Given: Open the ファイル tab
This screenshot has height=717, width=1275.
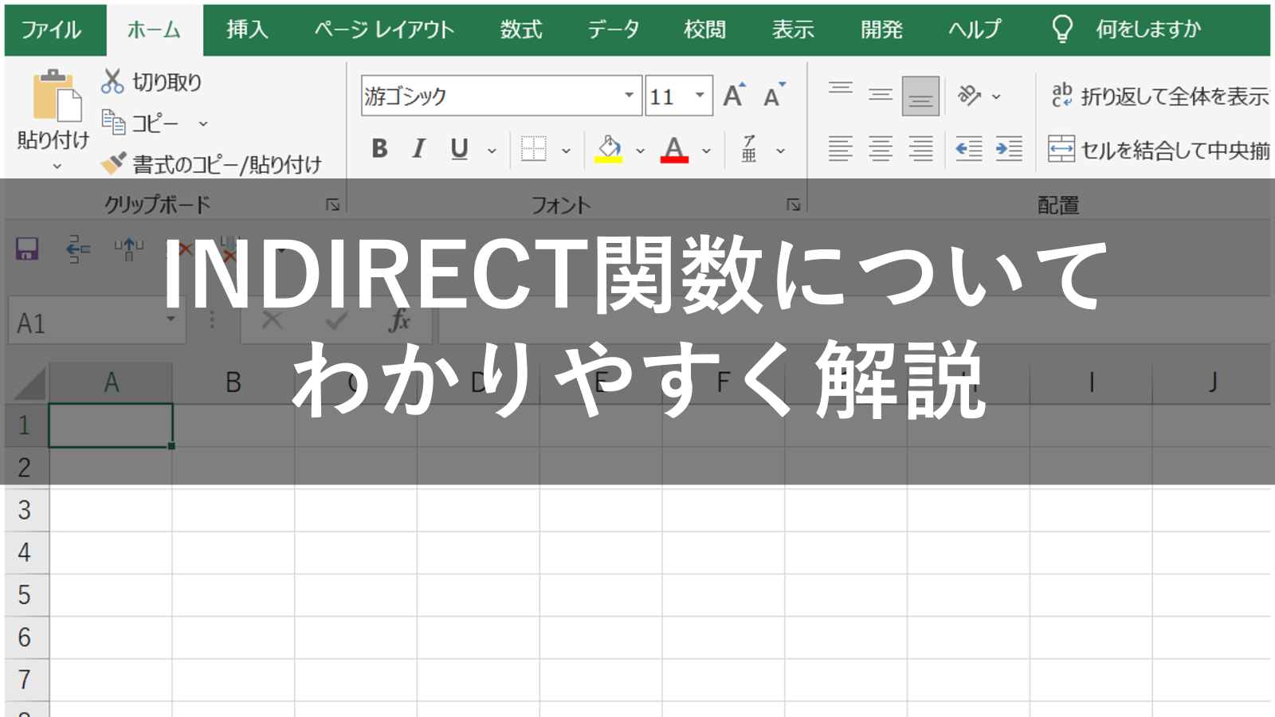Looking at the screenshot, I should pos(52,30).
